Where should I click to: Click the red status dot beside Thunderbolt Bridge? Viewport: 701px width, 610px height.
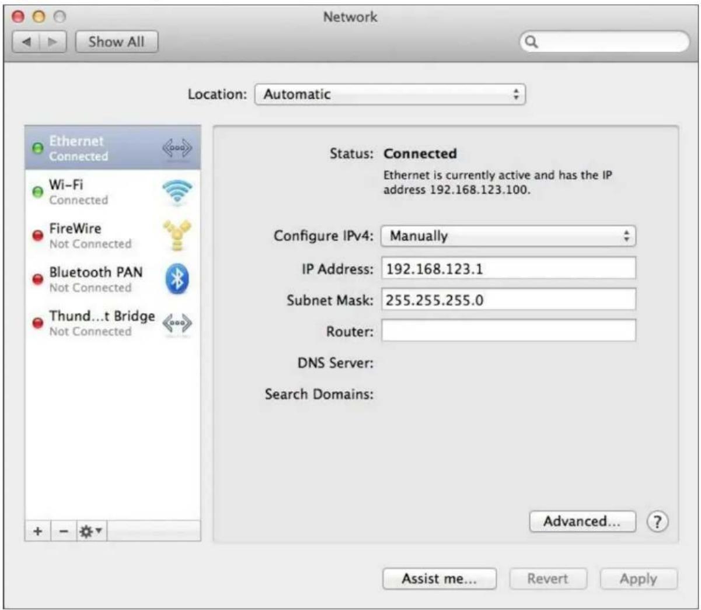point(37,323)
